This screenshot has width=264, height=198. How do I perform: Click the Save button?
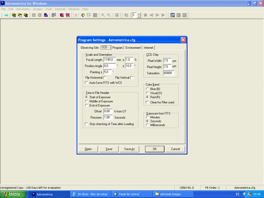[109, 149]
